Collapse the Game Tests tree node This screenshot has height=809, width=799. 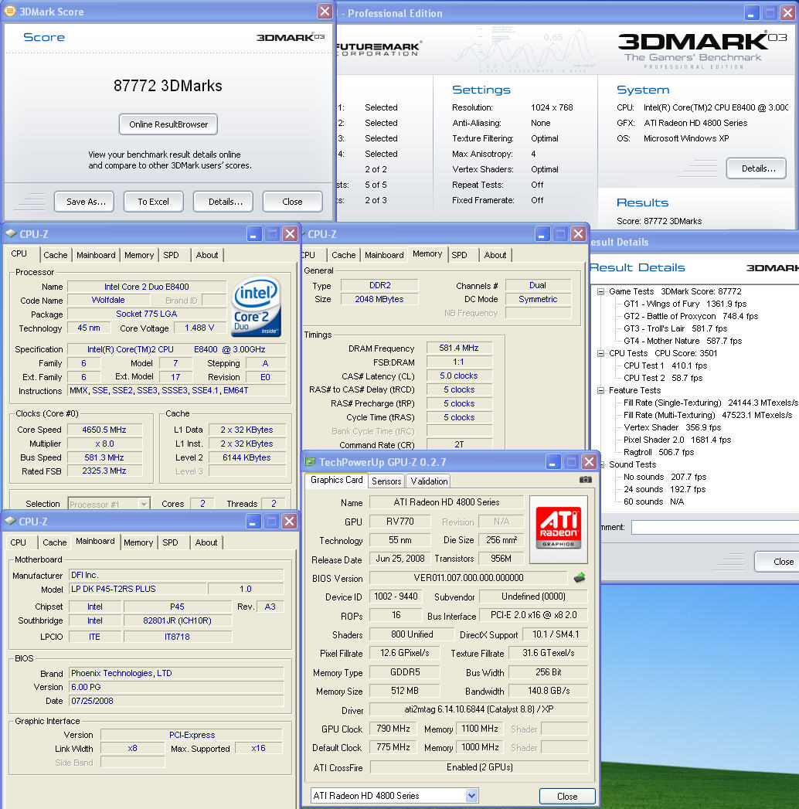click(600, 291)
